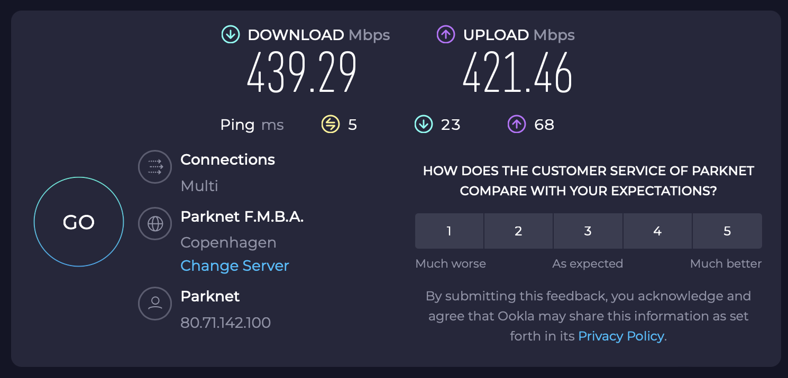This screenshot has width=788, height=378.
Task: Rate customer service 5, much better
Action: tap(727, 231)
